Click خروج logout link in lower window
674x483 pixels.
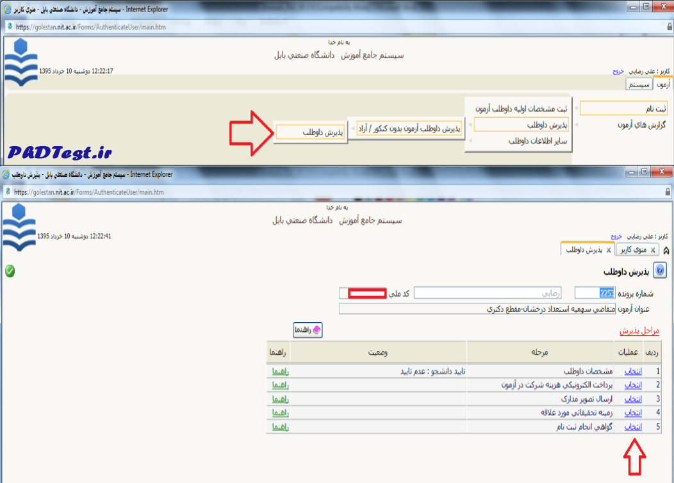tap(616, 236)
